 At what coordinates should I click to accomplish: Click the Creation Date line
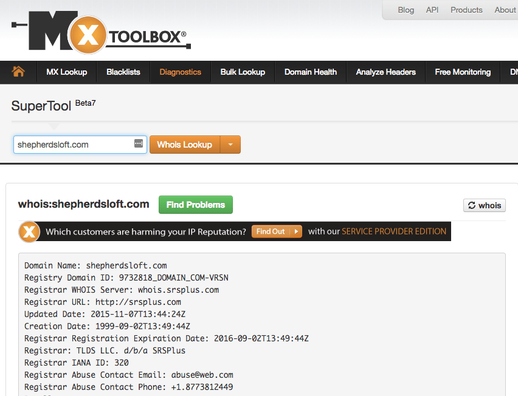pyautogui.click(x=108, y=326)
